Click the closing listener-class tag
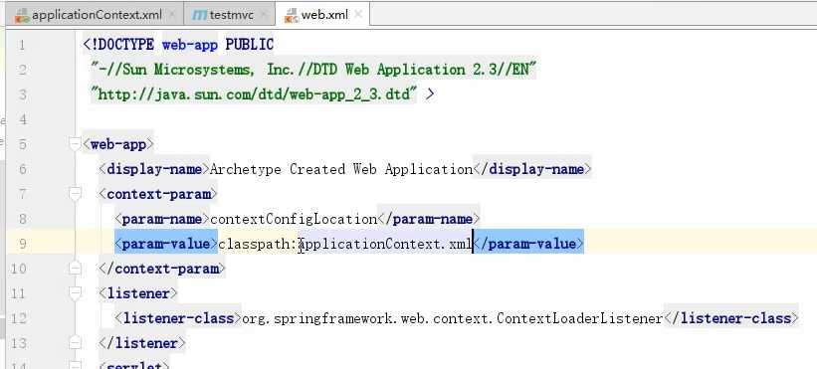817x369 pixels. [731, 318]
